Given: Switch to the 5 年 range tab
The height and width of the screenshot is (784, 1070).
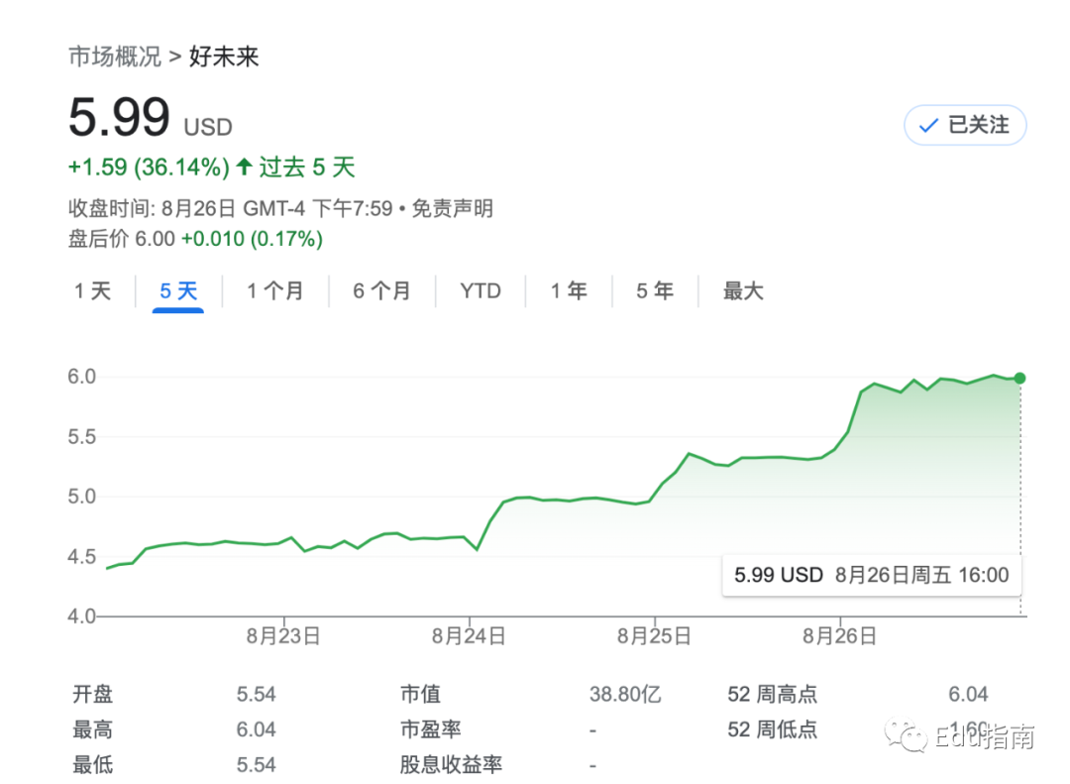Looking at the screenshot, I should tap(655, 291).
